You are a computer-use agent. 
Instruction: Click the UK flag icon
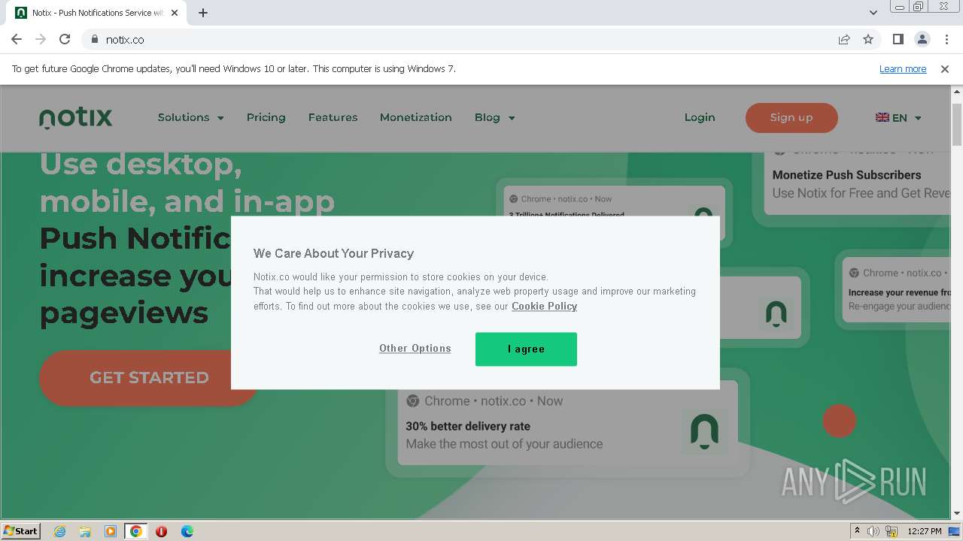click(882, 117)
